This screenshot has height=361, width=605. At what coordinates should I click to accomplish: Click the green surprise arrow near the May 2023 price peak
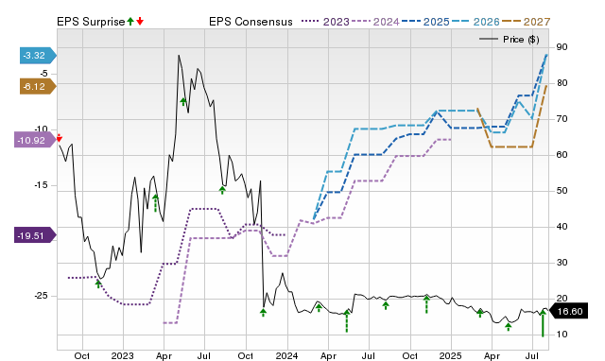[183, 102]
